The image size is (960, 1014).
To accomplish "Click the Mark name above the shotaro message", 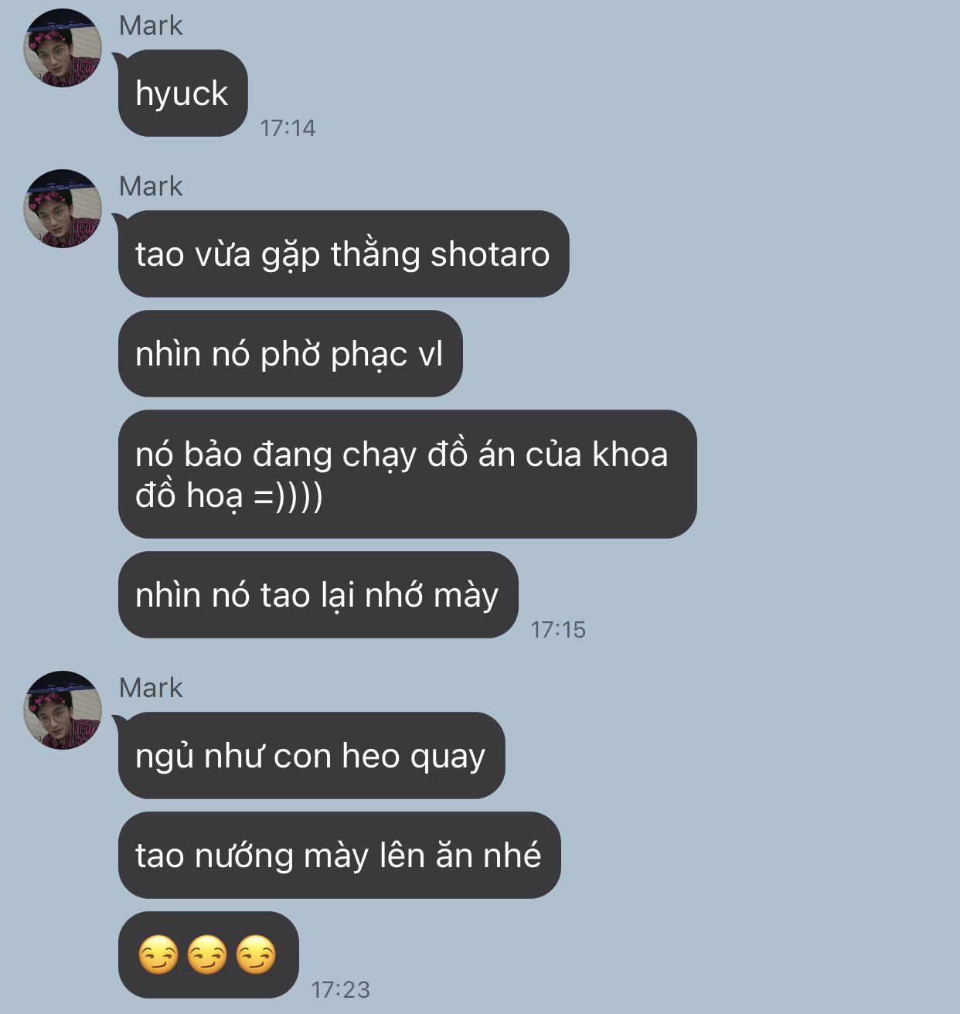I will coord(151,186).
